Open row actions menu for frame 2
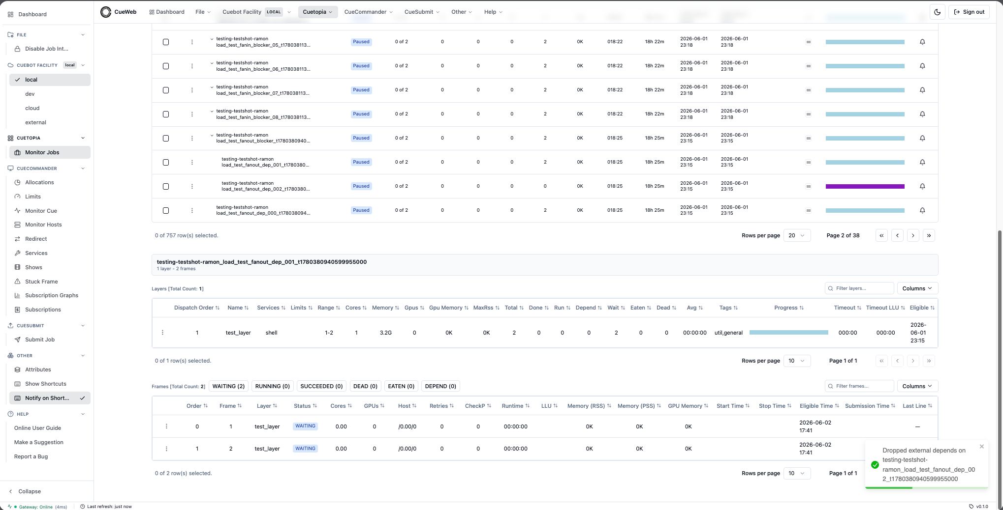 pyautogui.click(x=166, y=449)
